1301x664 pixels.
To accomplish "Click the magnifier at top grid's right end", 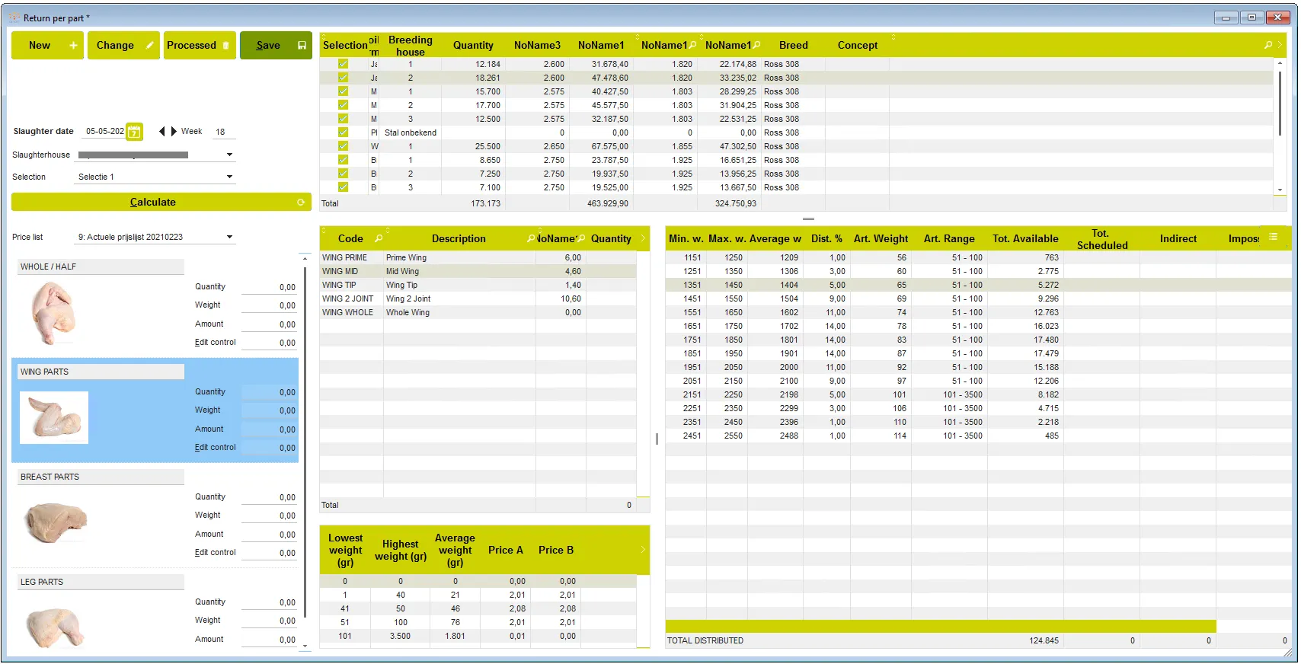I will (x=1268, y=45).
